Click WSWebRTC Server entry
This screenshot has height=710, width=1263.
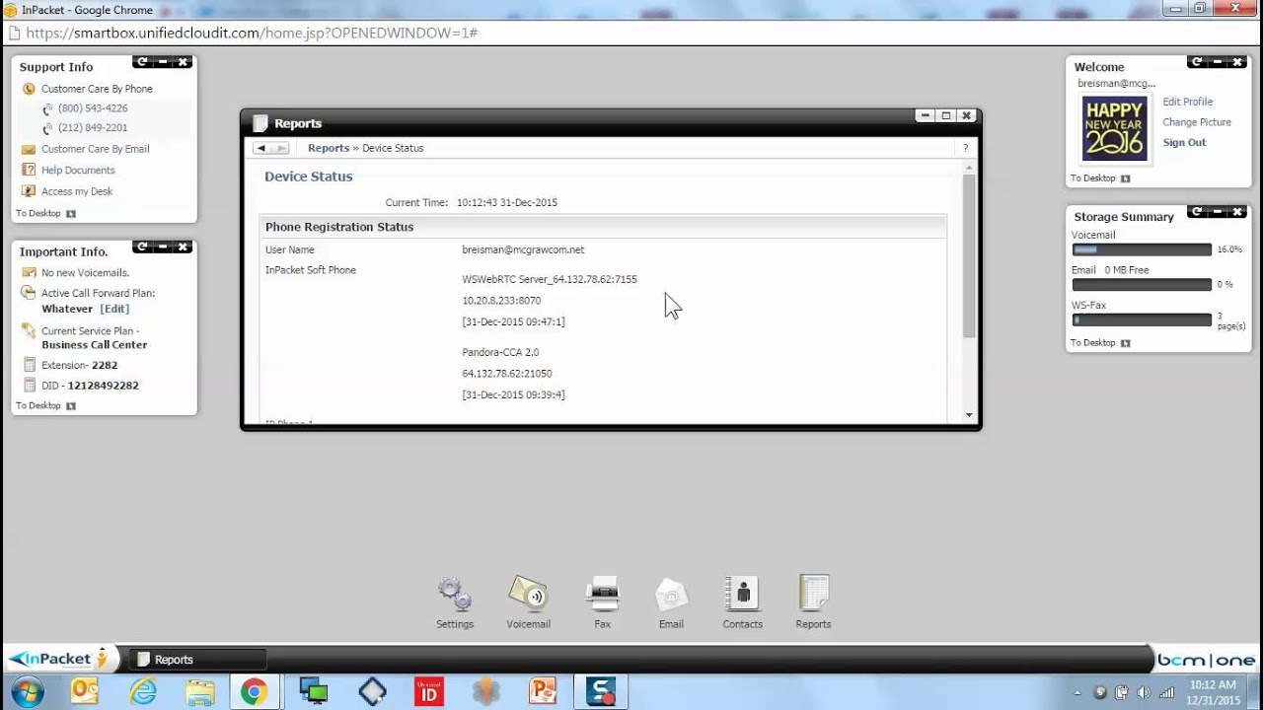(x=550, y=280)
